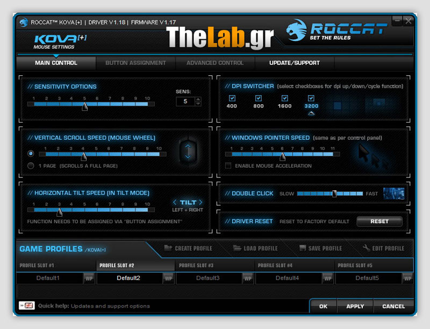
Task: Close the ROCCAT Kova settings window
Action: [x=408, y=21]
